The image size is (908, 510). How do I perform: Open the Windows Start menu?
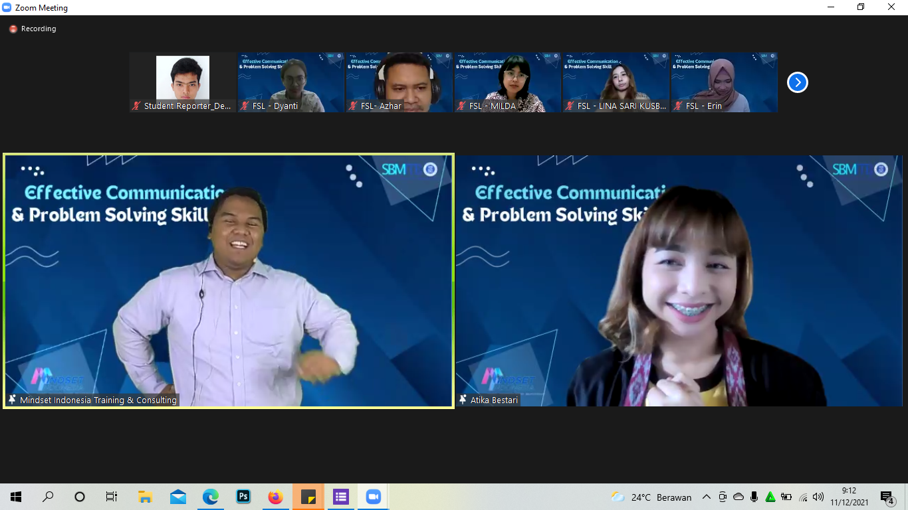pyautogui.click(x=16, y=497)
